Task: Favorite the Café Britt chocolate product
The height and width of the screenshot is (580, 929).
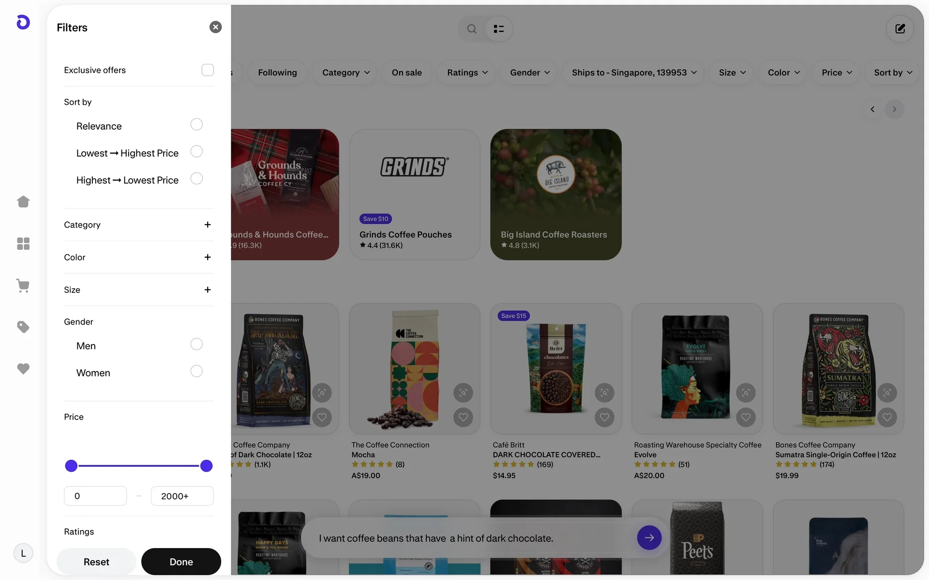Action: [x=604, y=417]
